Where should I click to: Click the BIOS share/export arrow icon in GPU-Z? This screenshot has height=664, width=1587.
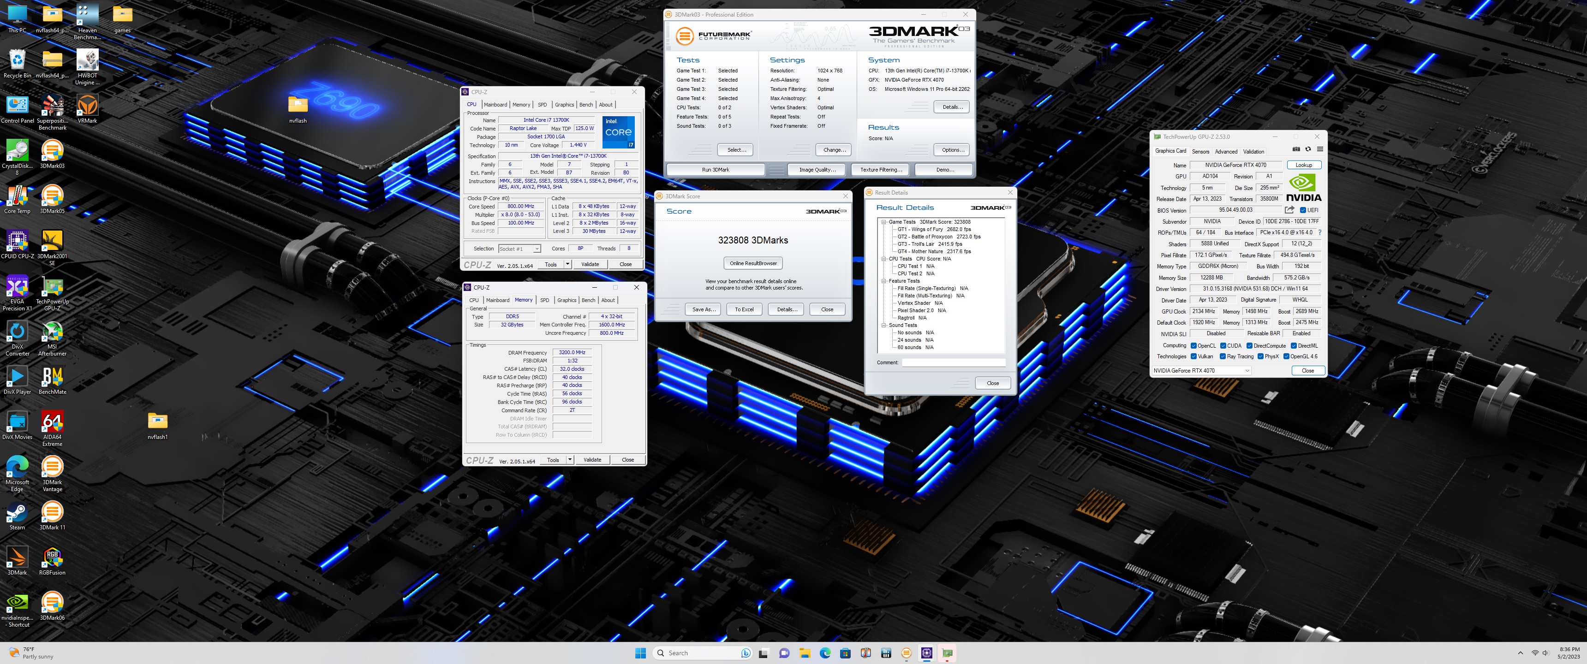pyautogui.click(x=1289, y=210)
